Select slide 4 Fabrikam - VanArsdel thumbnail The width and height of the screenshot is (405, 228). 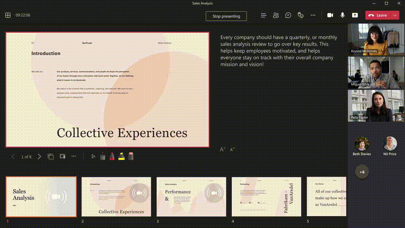coord(266,197)
